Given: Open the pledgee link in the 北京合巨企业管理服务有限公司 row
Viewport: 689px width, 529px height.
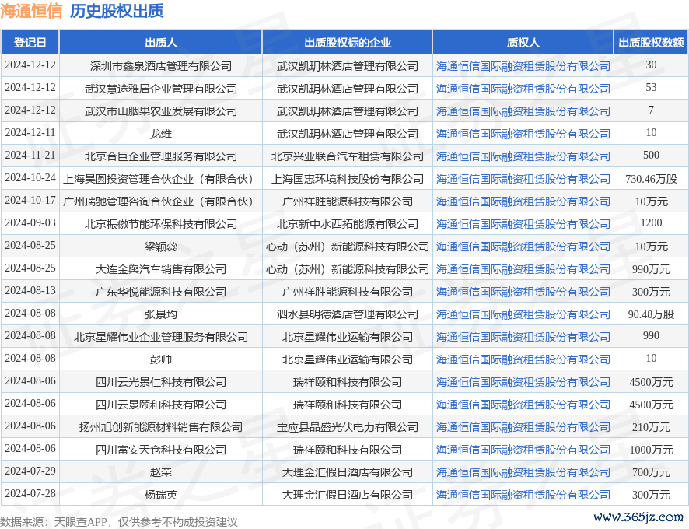Looking at the screenshot, I should [523, 156].
